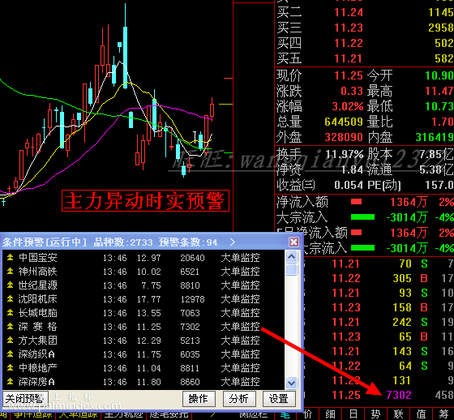Click the 关闭预警 button
The height and width of the screenshot is (420, 454).
[x=25, y=399]
